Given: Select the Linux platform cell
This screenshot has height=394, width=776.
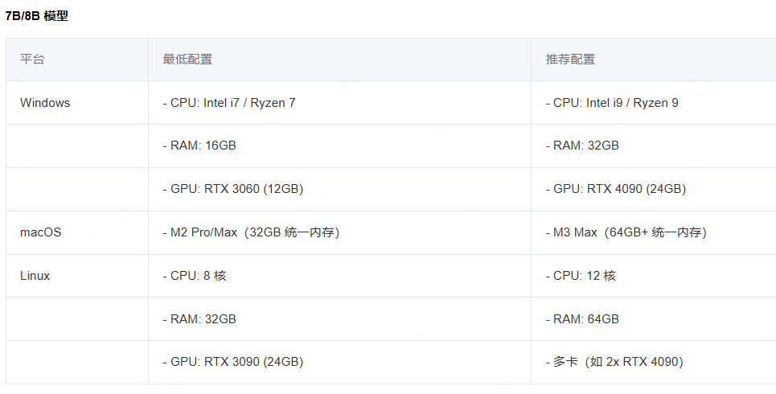Looking at the screenshot, I should coord(35,276).
